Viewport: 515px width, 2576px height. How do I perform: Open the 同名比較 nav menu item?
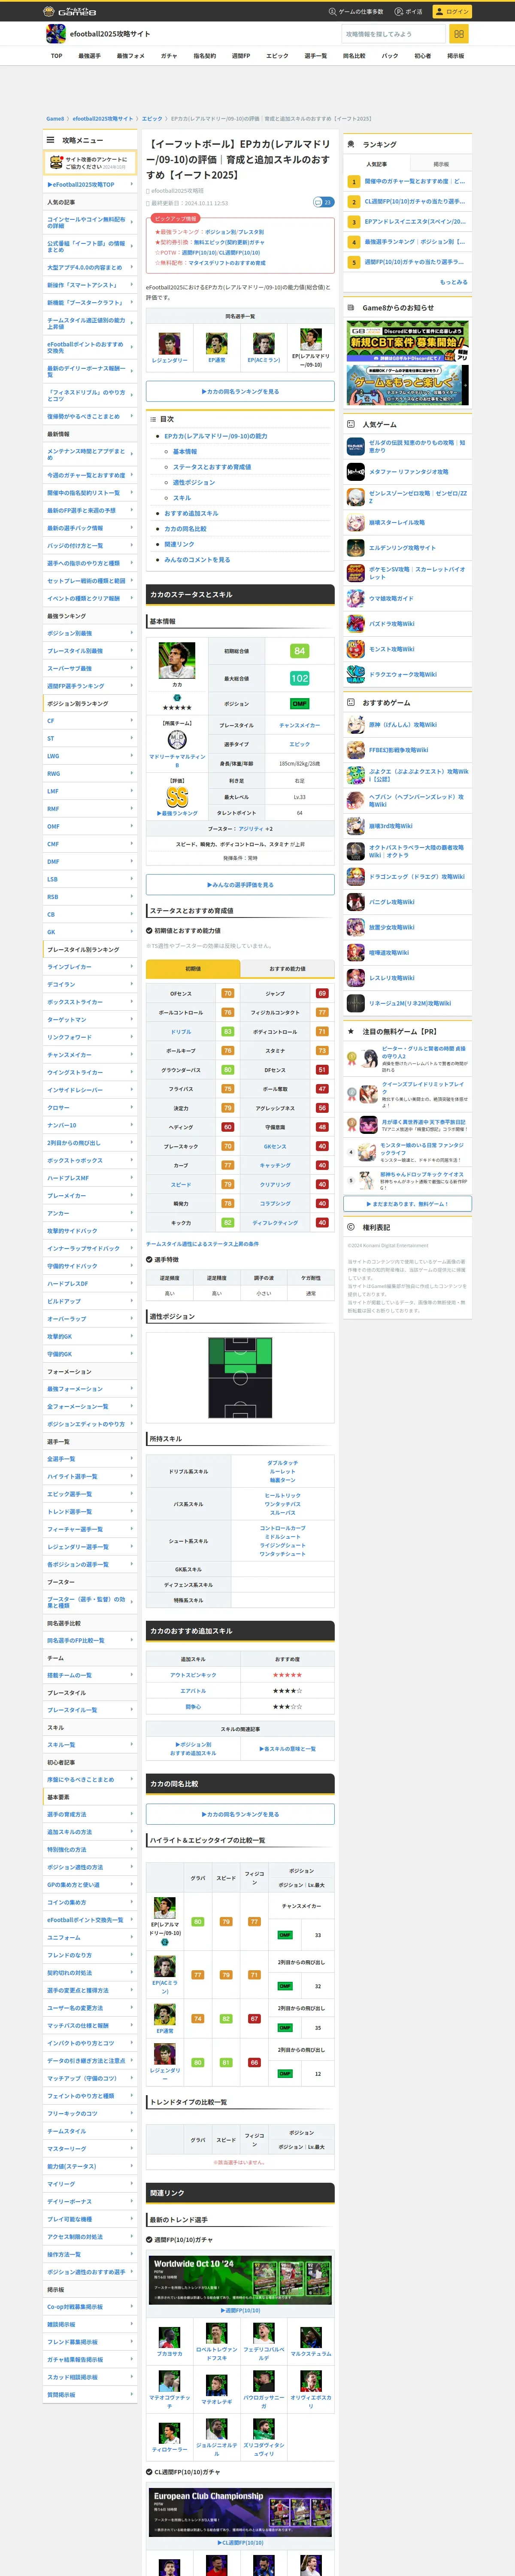click(x=354, y=56)
